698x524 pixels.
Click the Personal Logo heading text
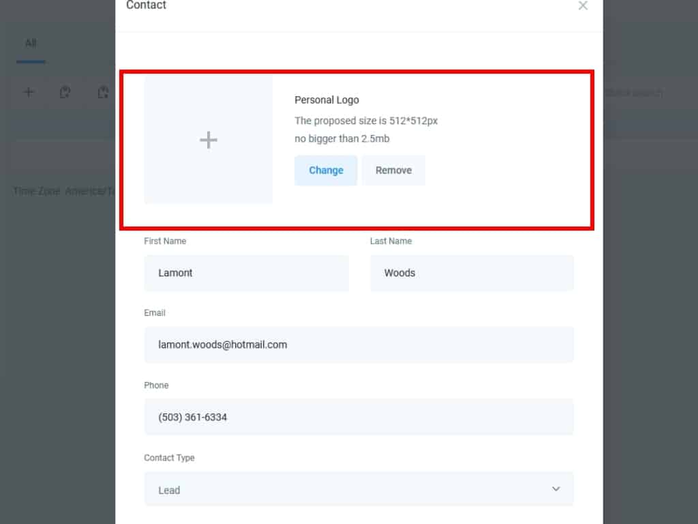click(327, 100)
